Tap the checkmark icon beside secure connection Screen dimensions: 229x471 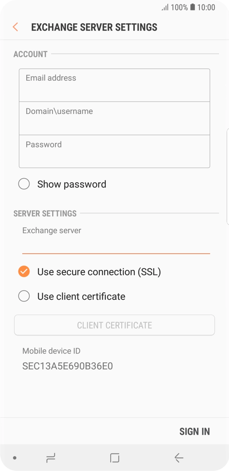click(x=24, y=271)
